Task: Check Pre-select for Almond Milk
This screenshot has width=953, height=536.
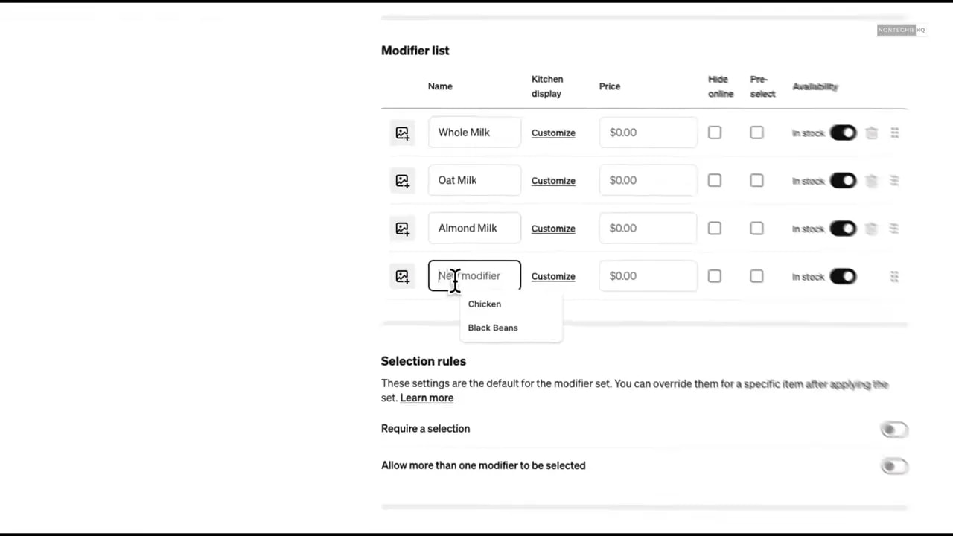Action: (756, 229)
